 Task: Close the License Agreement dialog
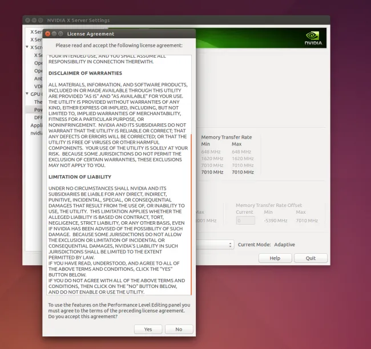(48, 34)
